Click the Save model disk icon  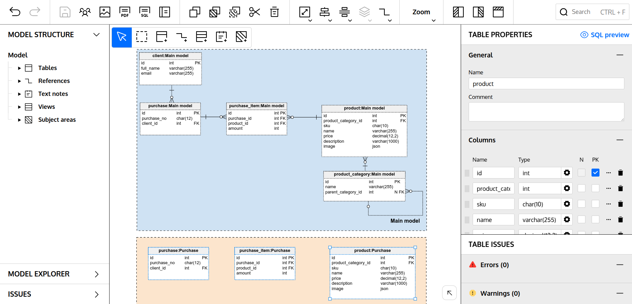[x=65, y=12]
